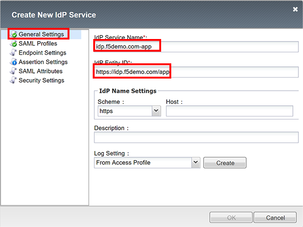This screenshot has height=227, width=303.
Task: Focus the IdP Service Name field
Action: 196,47
